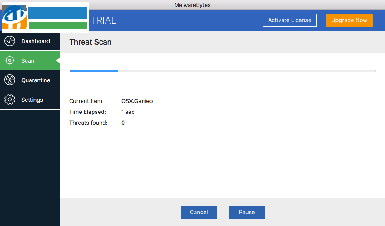This screenshot has width=385, height=226.
Task: Click the Current Item label
Action: (86, 101)
